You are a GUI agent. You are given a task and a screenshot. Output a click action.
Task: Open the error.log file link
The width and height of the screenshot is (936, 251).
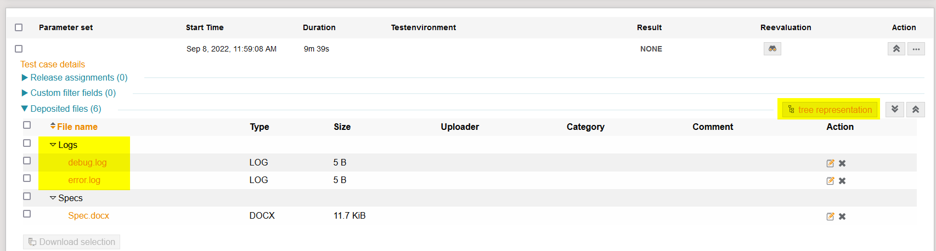(84, 180)
